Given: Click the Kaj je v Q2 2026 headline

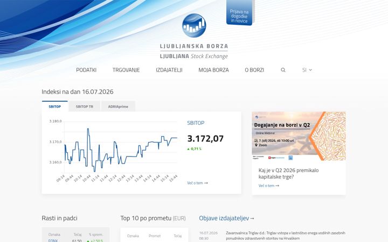Looking at the screenshot, I should click(288, 173).
